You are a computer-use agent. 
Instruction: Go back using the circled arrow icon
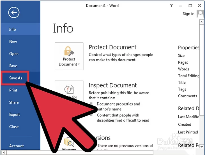14,13
